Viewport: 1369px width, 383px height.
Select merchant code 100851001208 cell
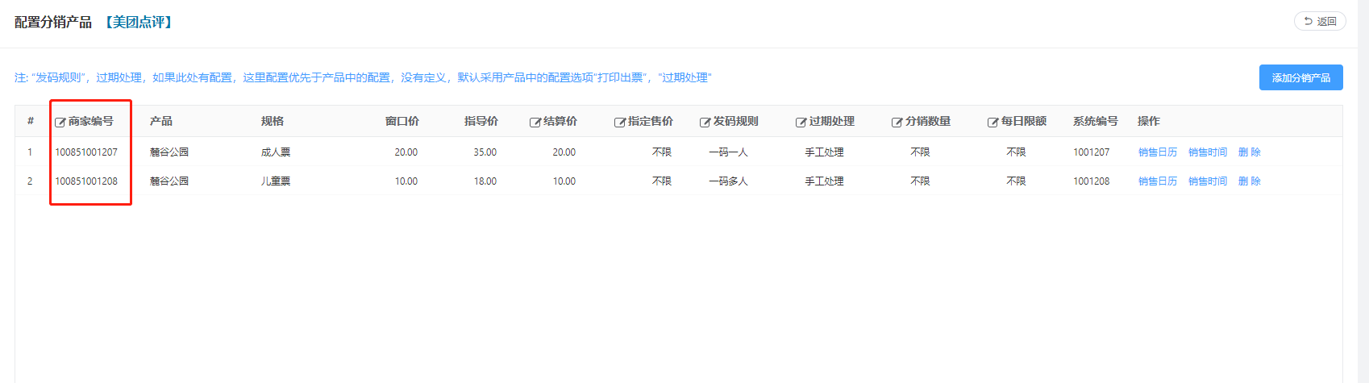(x=86, y=181)
